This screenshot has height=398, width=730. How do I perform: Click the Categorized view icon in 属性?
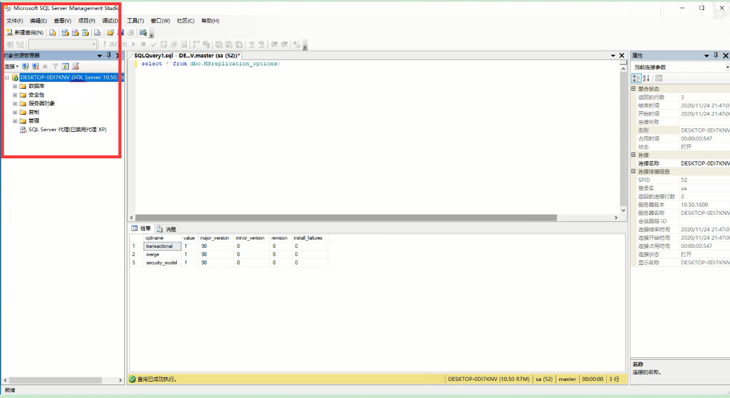click(x=637, y=78)
